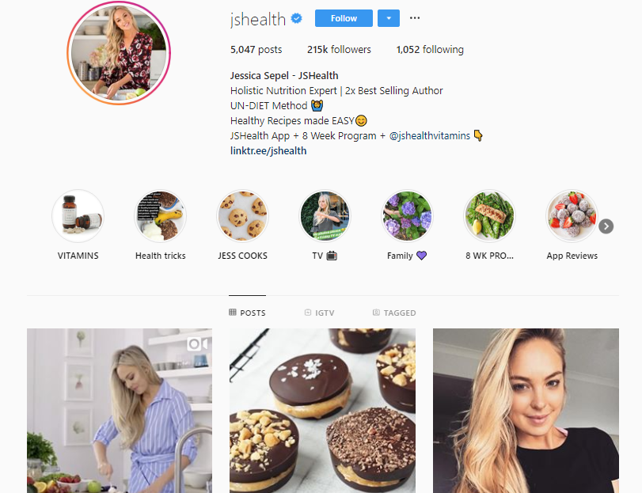Open the 8 WK PRO highlight
Viewport: 642px width, 493px height.
tap(489, 215)
